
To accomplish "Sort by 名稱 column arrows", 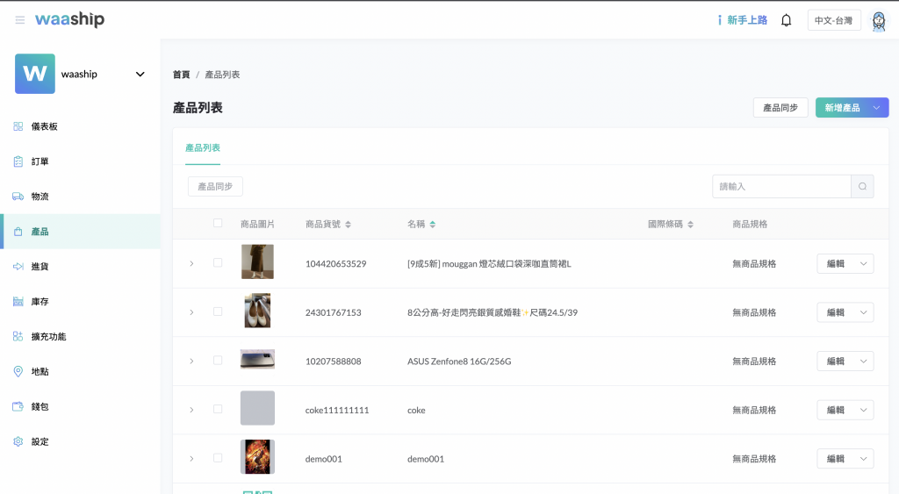I will coord(432,225).
